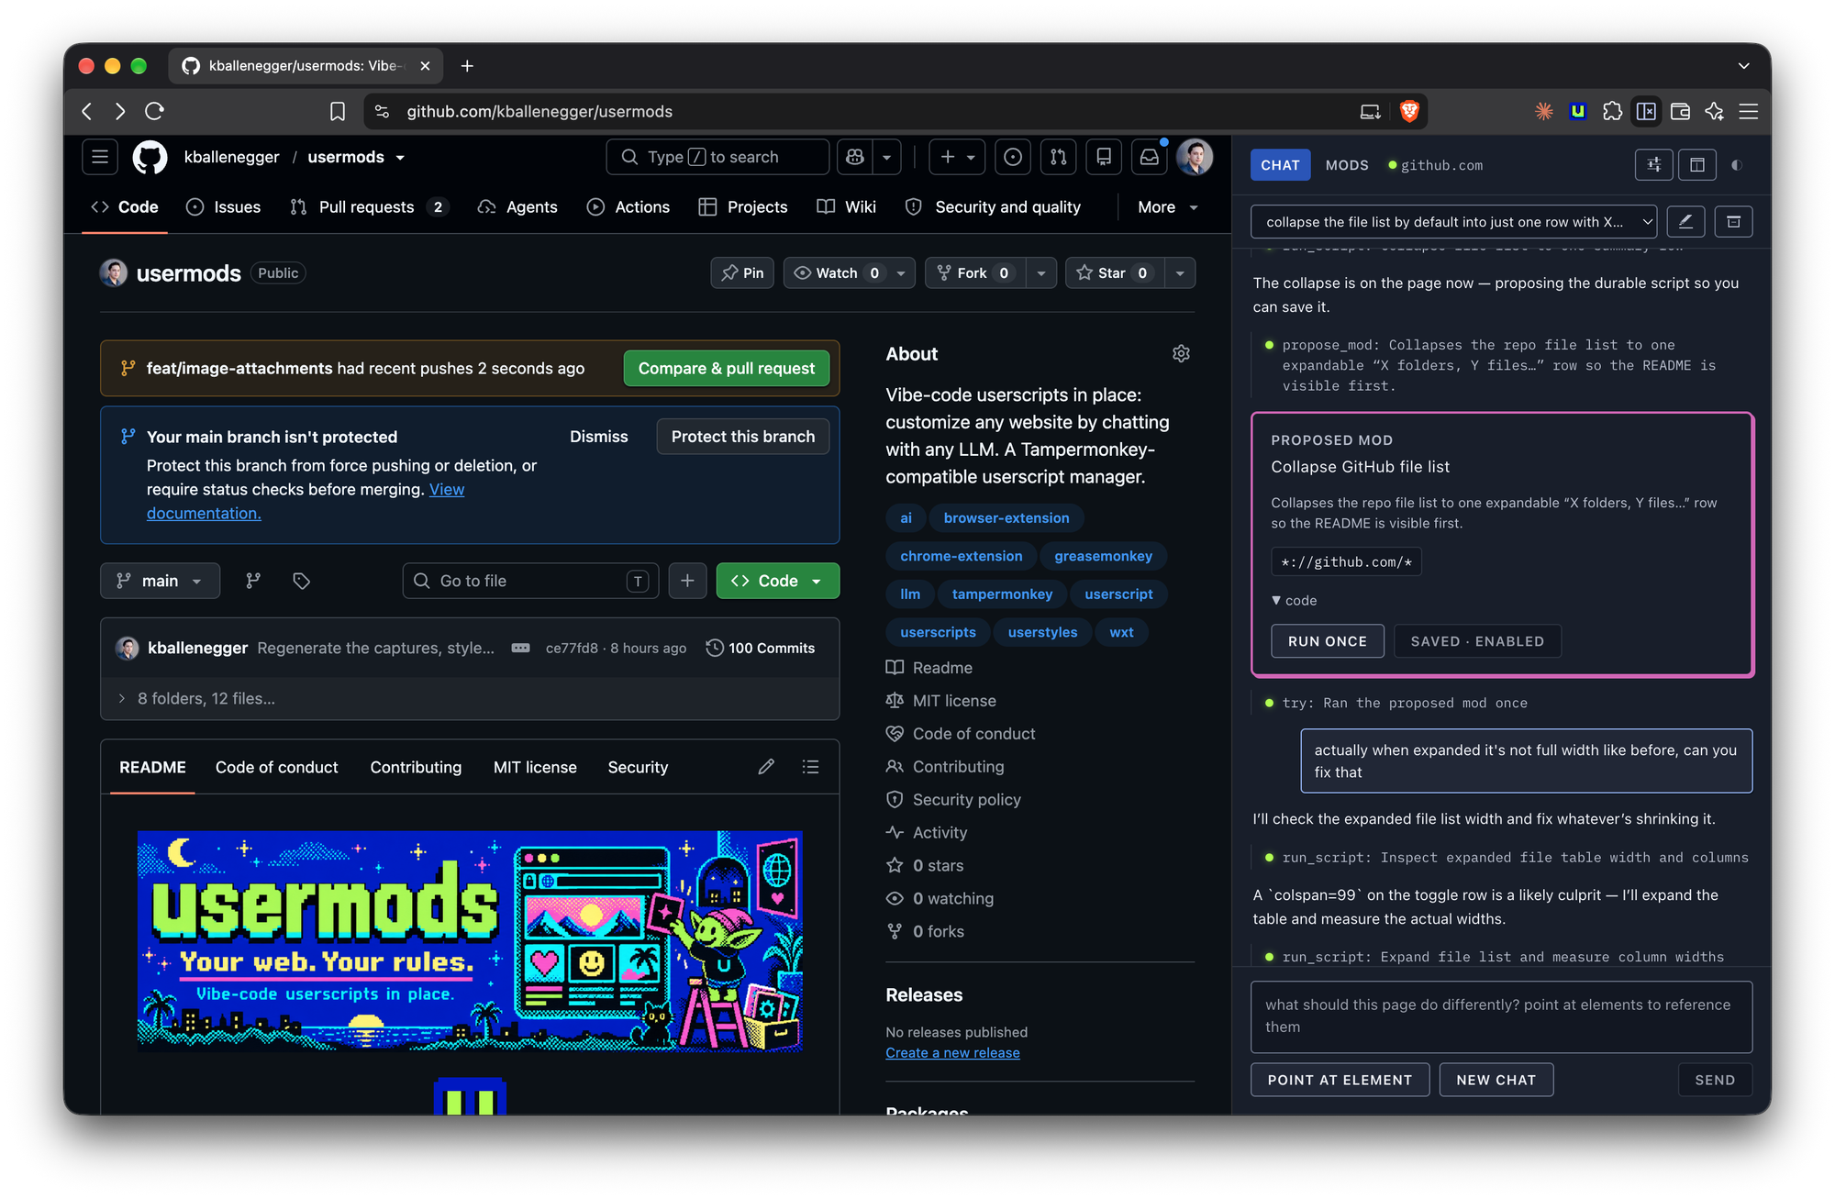
Task: Expand the 8 folders, 12 files row
Action: (470, 699)
